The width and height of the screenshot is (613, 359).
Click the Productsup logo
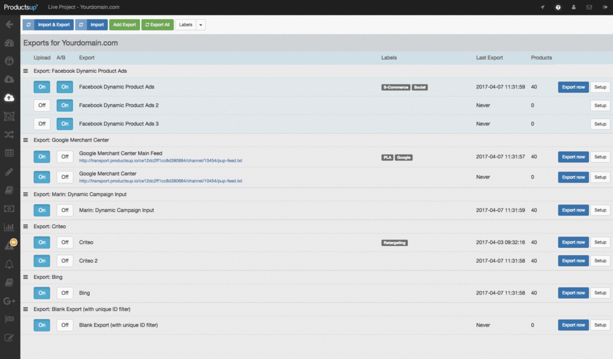point(21,7)
